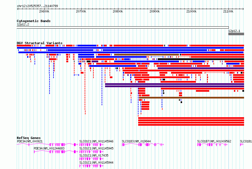Image resolution: width=252 pixels, height=169 pixels.
Task: Open the PDE3A|NM_001244683 gene label
Action: coord(49,148)
